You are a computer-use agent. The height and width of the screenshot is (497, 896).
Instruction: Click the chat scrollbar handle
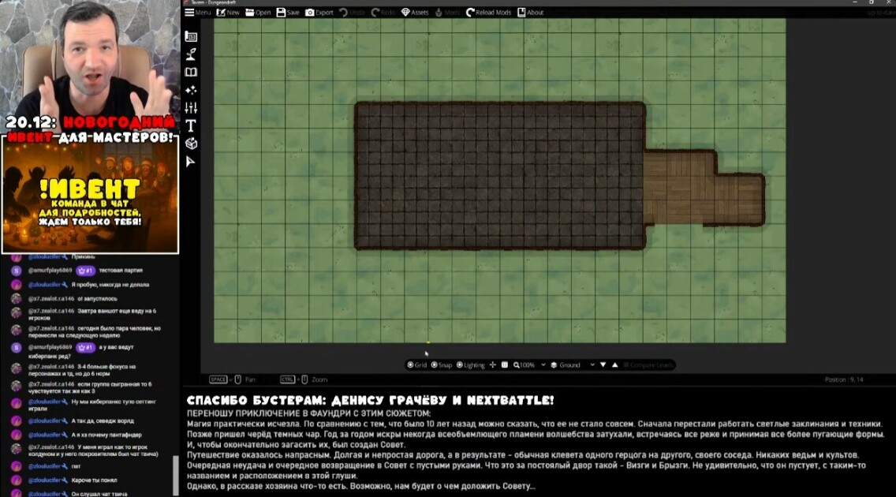tap(175, 475)
